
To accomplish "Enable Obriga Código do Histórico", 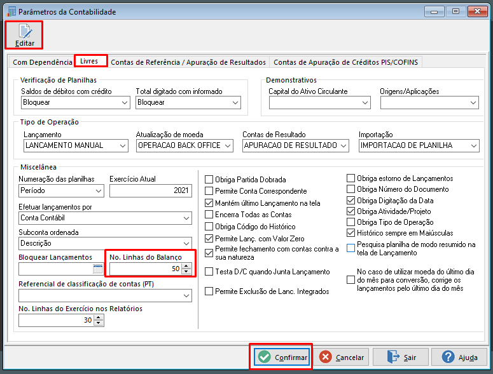I will [x=209, y=227].
